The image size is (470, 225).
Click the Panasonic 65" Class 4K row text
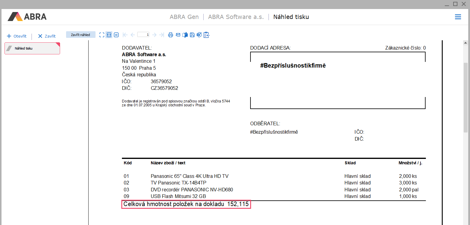pyautogui.click(x=190, y=176)
